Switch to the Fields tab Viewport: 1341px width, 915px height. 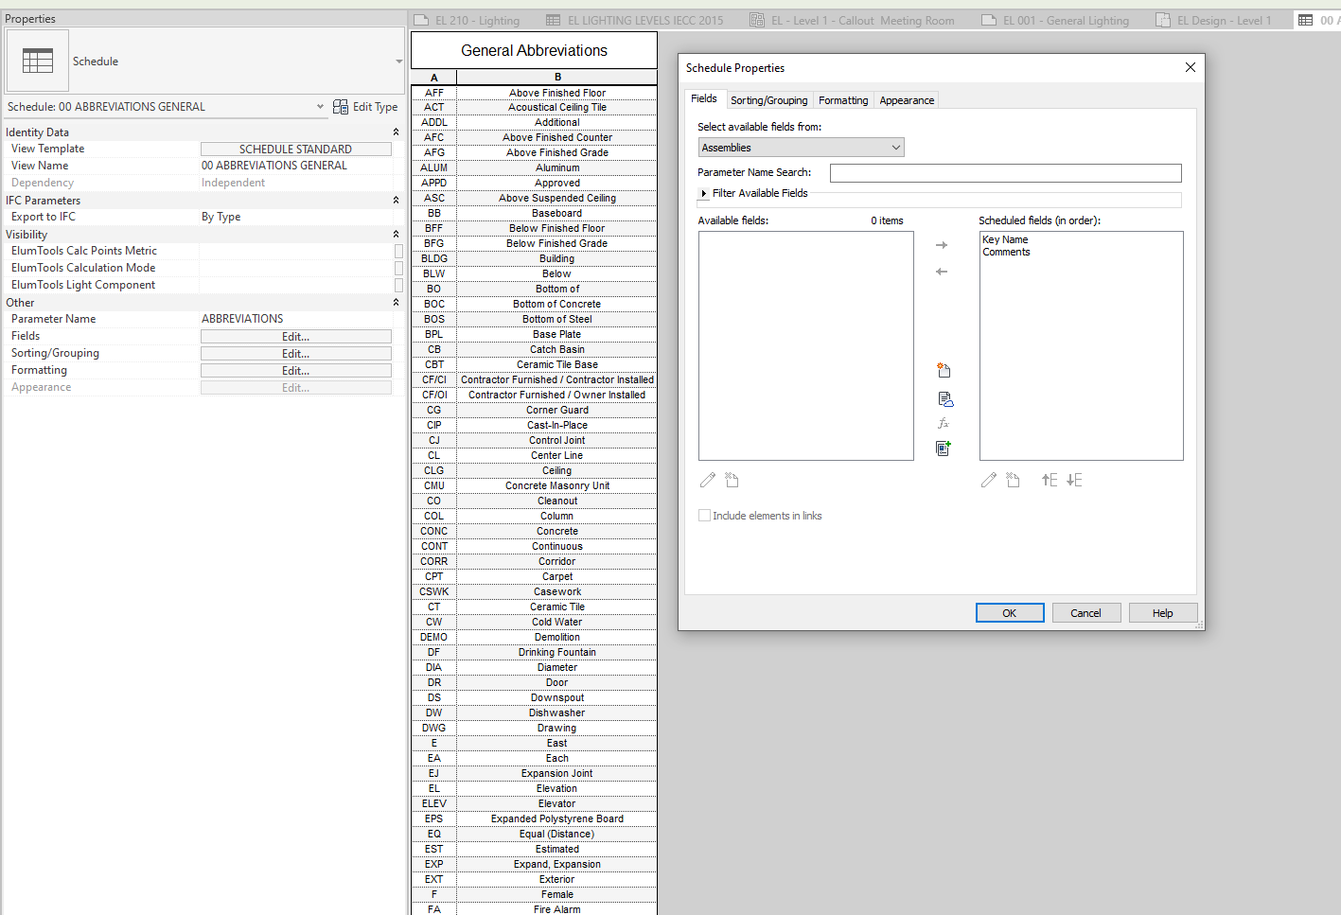(704, 99)
